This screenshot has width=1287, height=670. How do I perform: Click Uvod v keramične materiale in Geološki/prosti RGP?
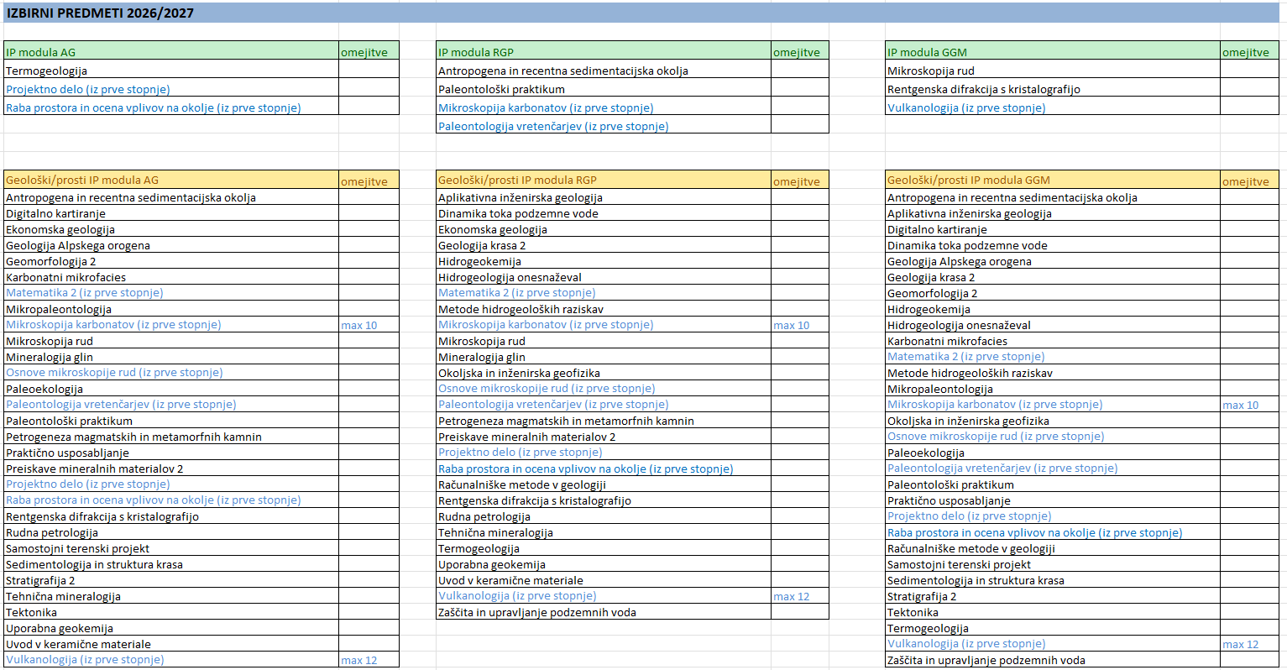coord(510,580)
